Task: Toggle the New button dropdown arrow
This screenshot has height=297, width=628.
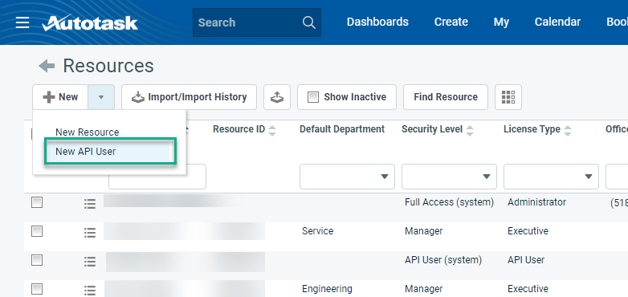Action: click(x=101, y=97)
